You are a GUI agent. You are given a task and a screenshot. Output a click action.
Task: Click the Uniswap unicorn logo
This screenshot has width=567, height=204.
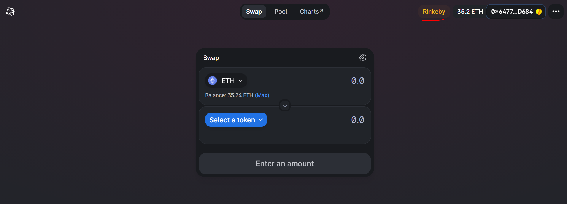[10, 11]
